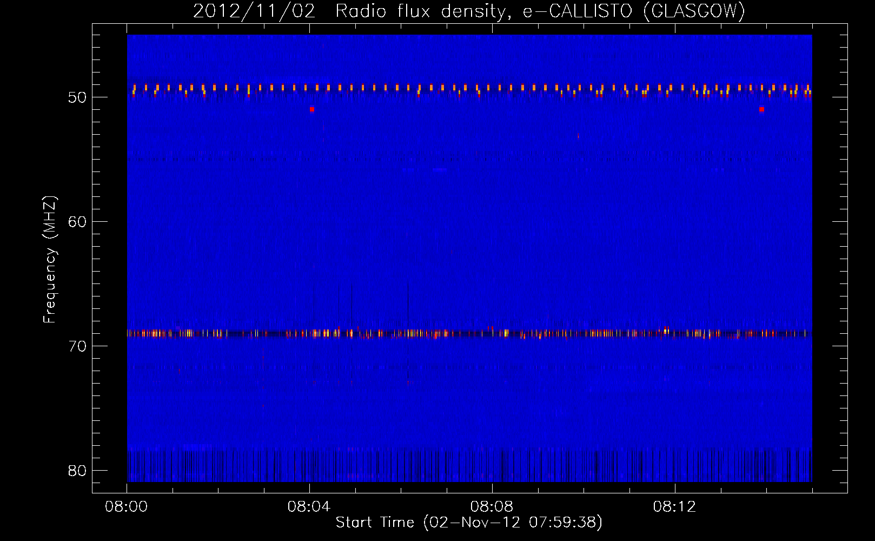Click the date "2012/11/02" in the title
875x541 pixels.
pos(254,11)
